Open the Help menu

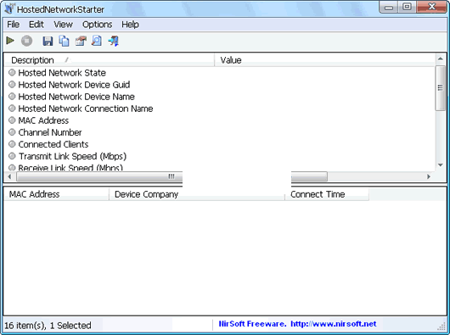(130, 25)
